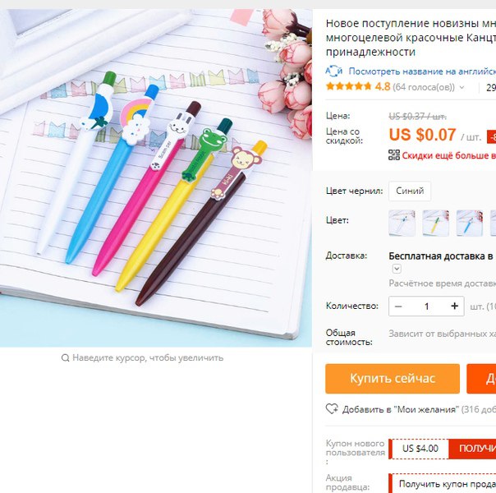
Task: Open the Посмотреть название на английском link
Action: point(422,71)
